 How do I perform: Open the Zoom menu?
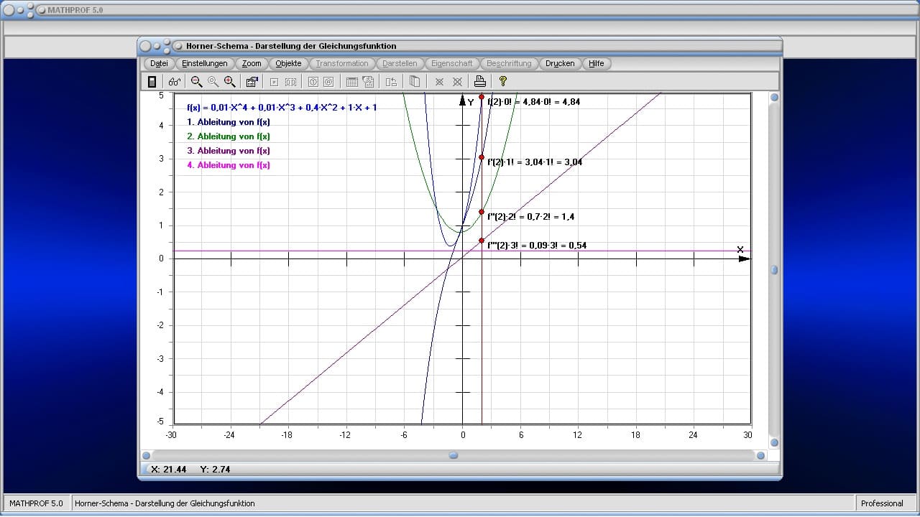click(x=252, y=63)
